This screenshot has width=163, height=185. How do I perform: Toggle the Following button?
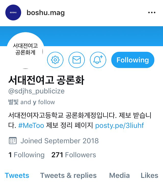coord(133,60)
